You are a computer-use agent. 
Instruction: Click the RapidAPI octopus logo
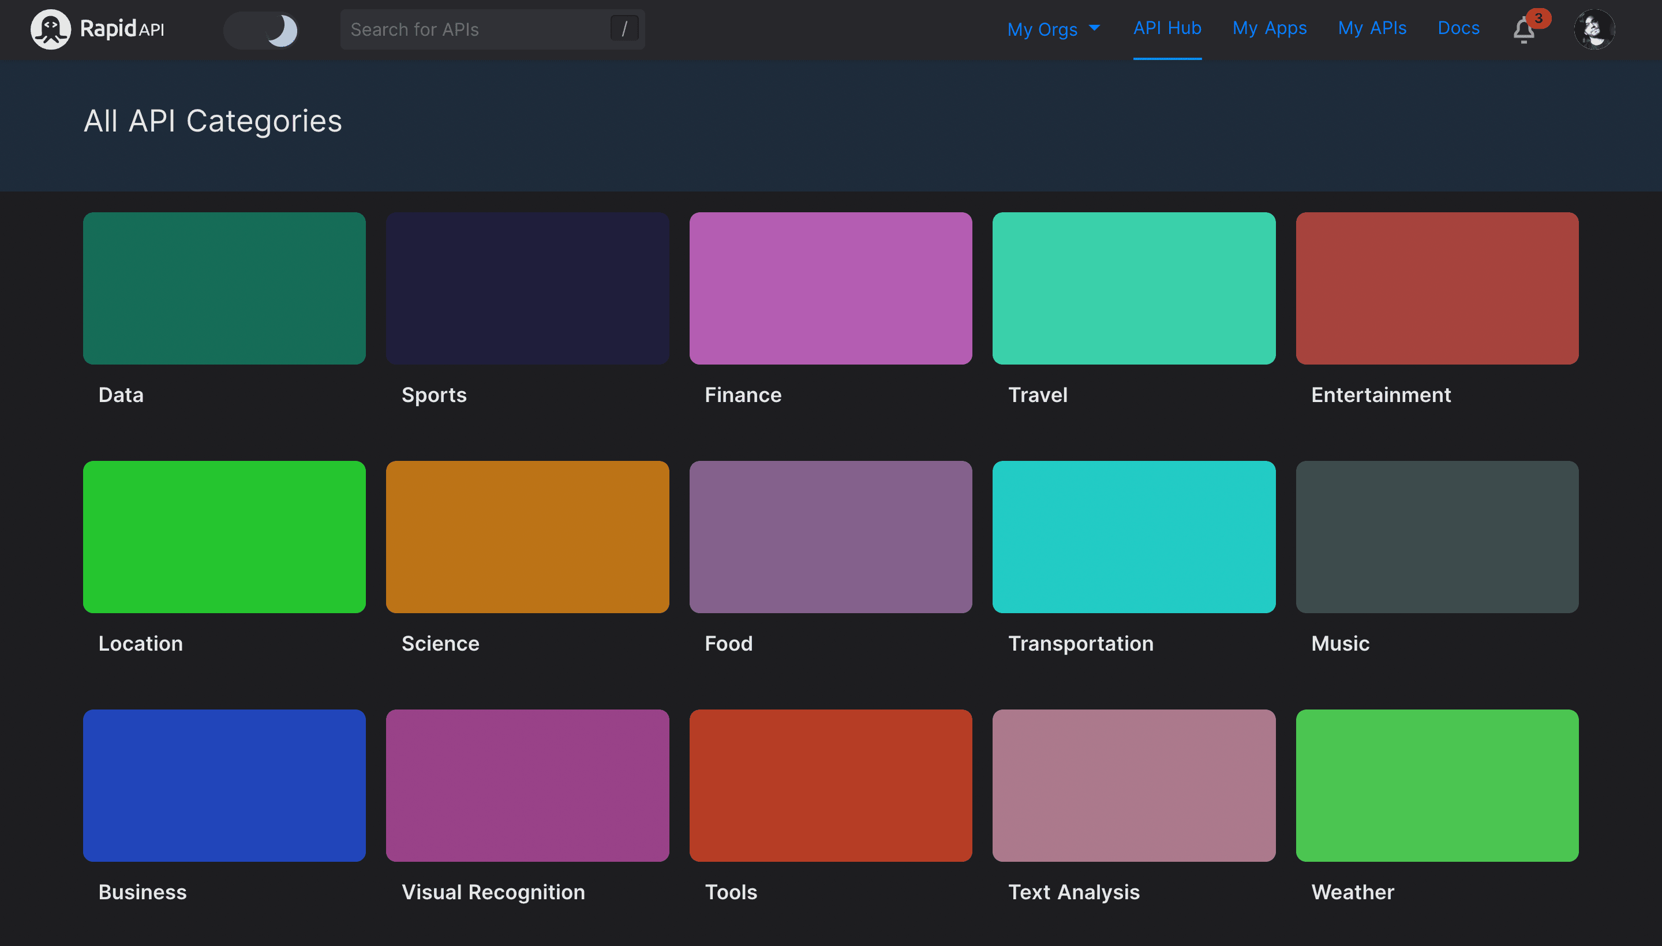[51, 29]
